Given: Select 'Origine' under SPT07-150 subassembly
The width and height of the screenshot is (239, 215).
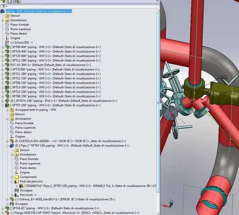Looking at the screenshot, I should tap(20, 137).
